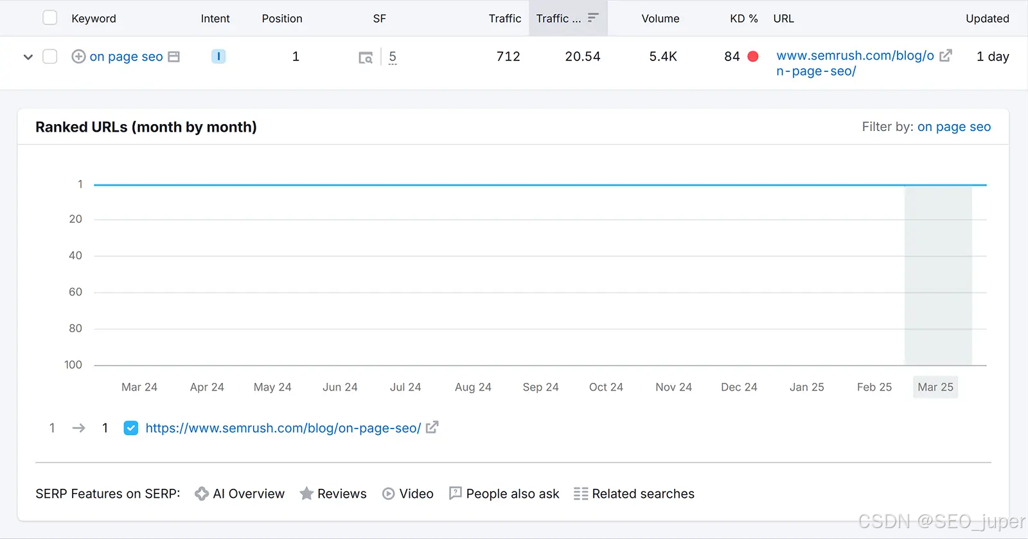Expand the on page seo row chevron
This screenshot has height=539, width=1028.
(28, 57)
